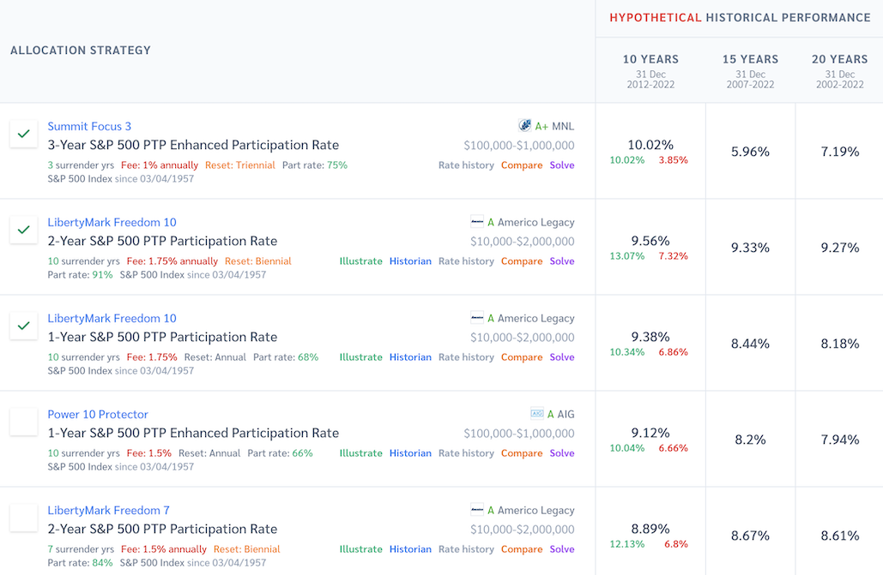Sort by 10 Years performance column

click(650, 59)
